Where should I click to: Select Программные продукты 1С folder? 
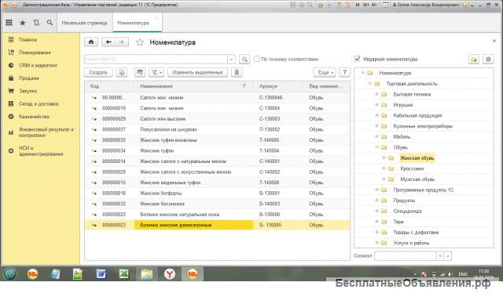point(424,190)
